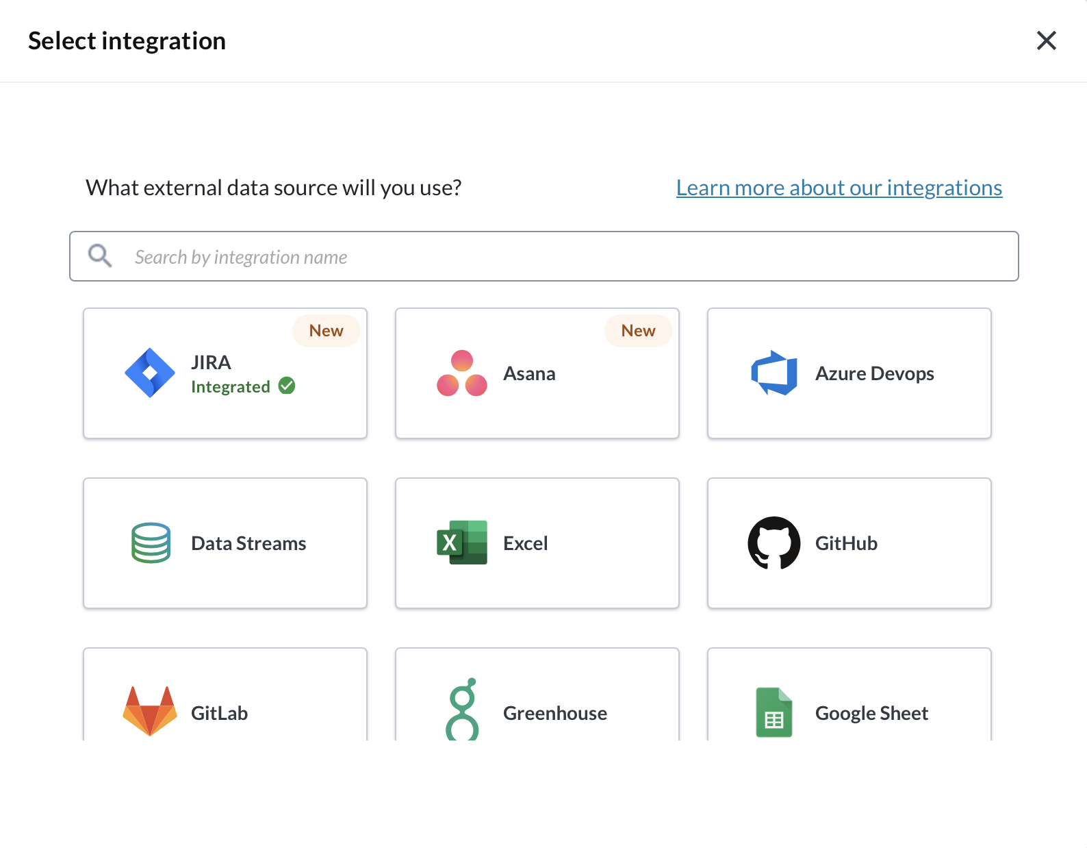Choose the Excel integration card
The height and width of the screenshot is (848, 1087).
(537, 543)
